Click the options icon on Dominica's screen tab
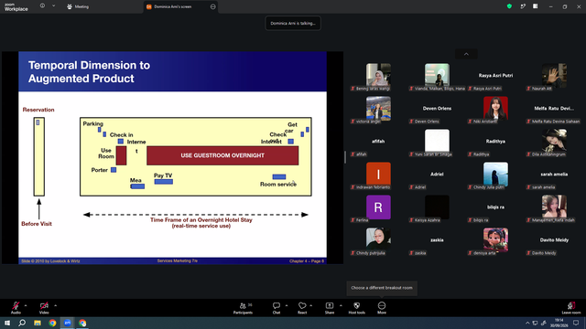Image resolution: width=586 pixels, height=329 pixels. [212, 6]
